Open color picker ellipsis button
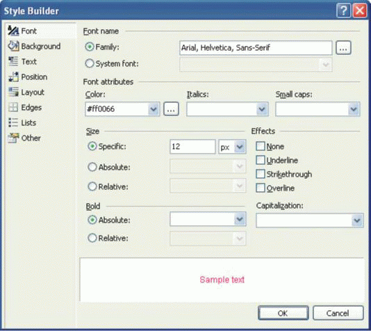Screen dimensions: 371x331 [x=171, y=109]
